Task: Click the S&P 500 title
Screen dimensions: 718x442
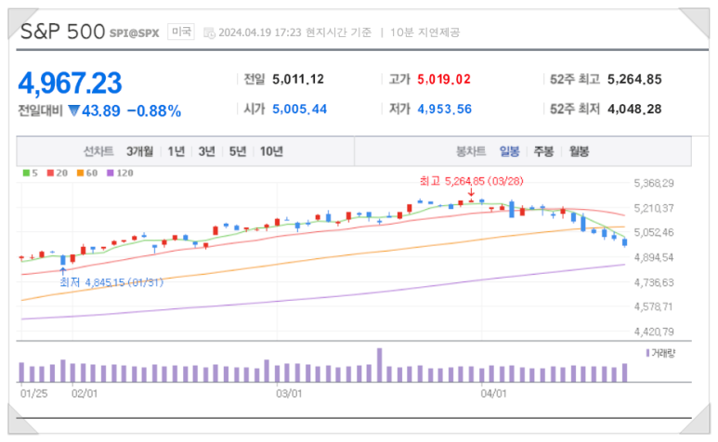Action: (63, 32)
